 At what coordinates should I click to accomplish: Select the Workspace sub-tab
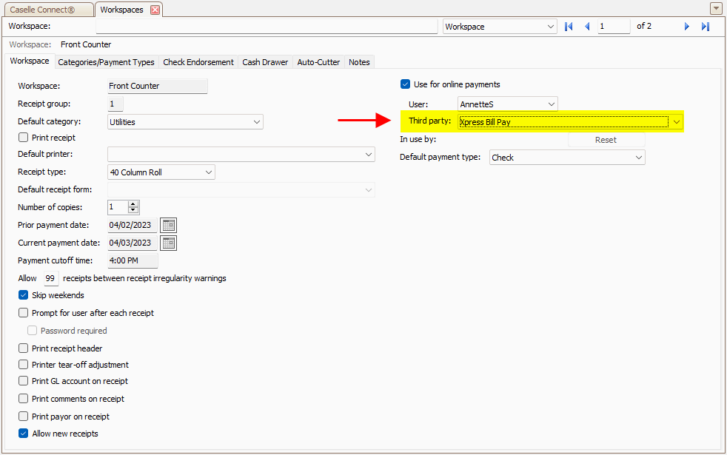click(x=30, y=61)
